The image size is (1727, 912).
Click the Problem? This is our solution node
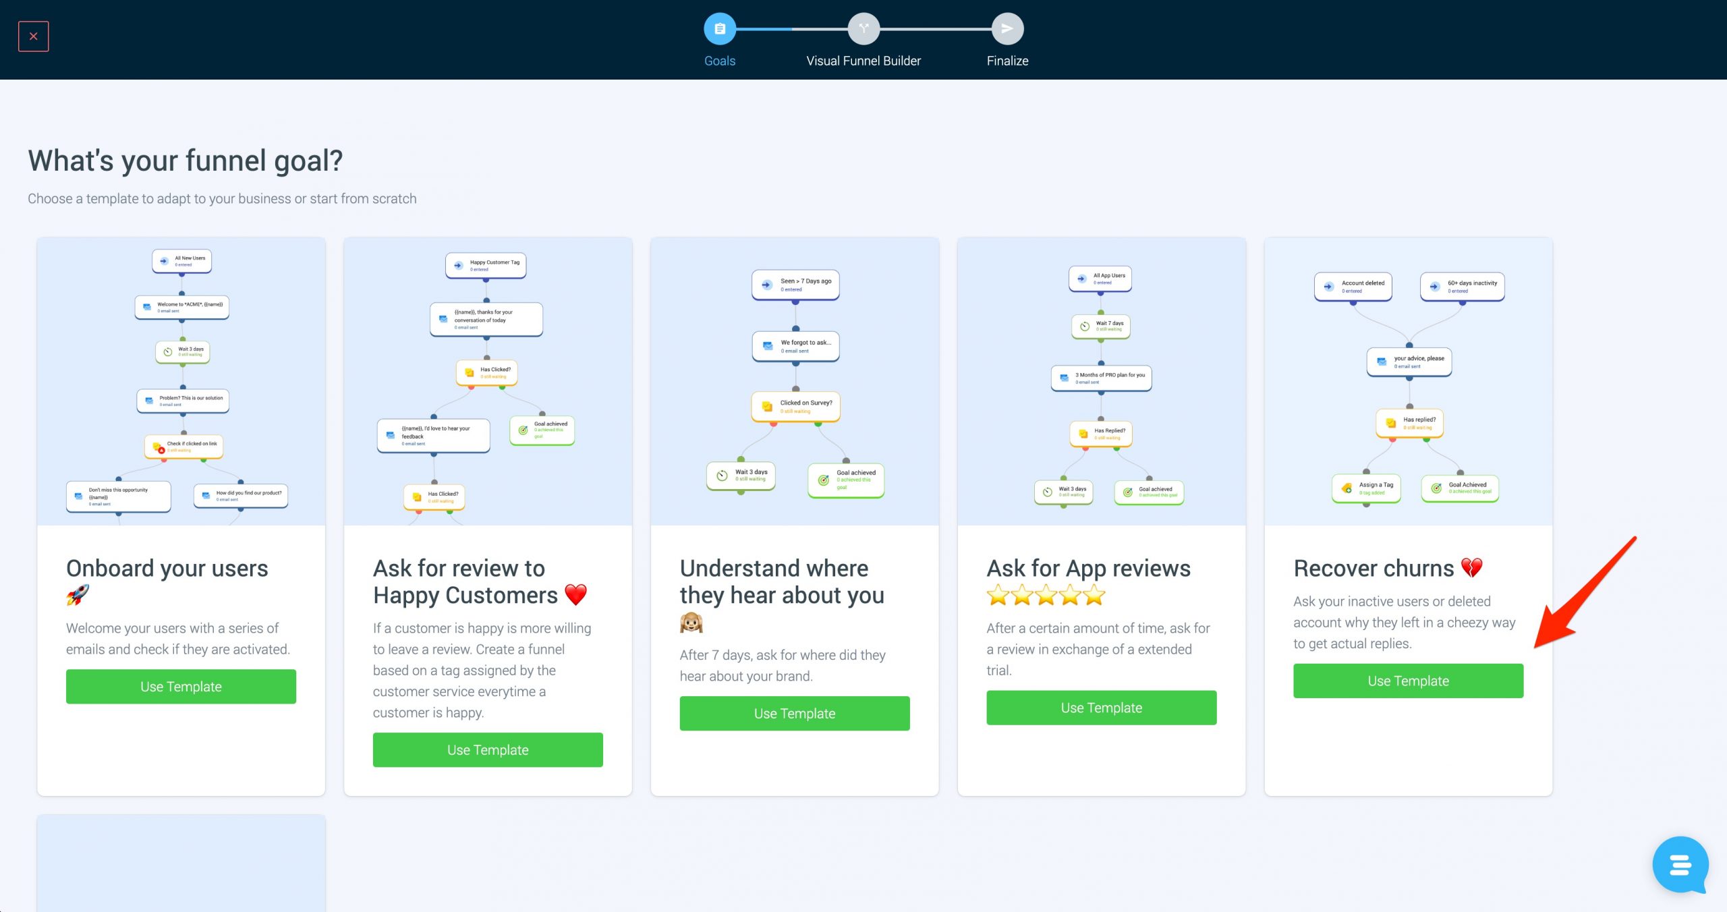(x=183, y=400)
